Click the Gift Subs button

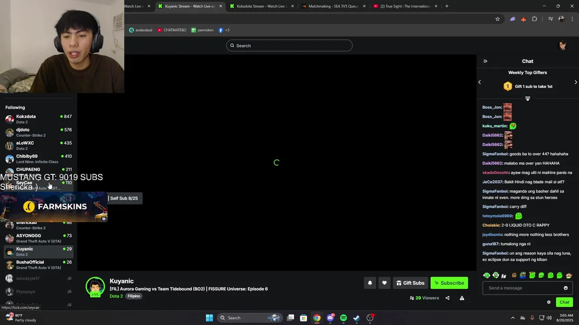pyautogui.click(x=410, y=283)
